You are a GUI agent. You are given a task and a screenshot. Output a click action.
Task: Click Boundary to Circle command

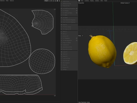[69, 47]
